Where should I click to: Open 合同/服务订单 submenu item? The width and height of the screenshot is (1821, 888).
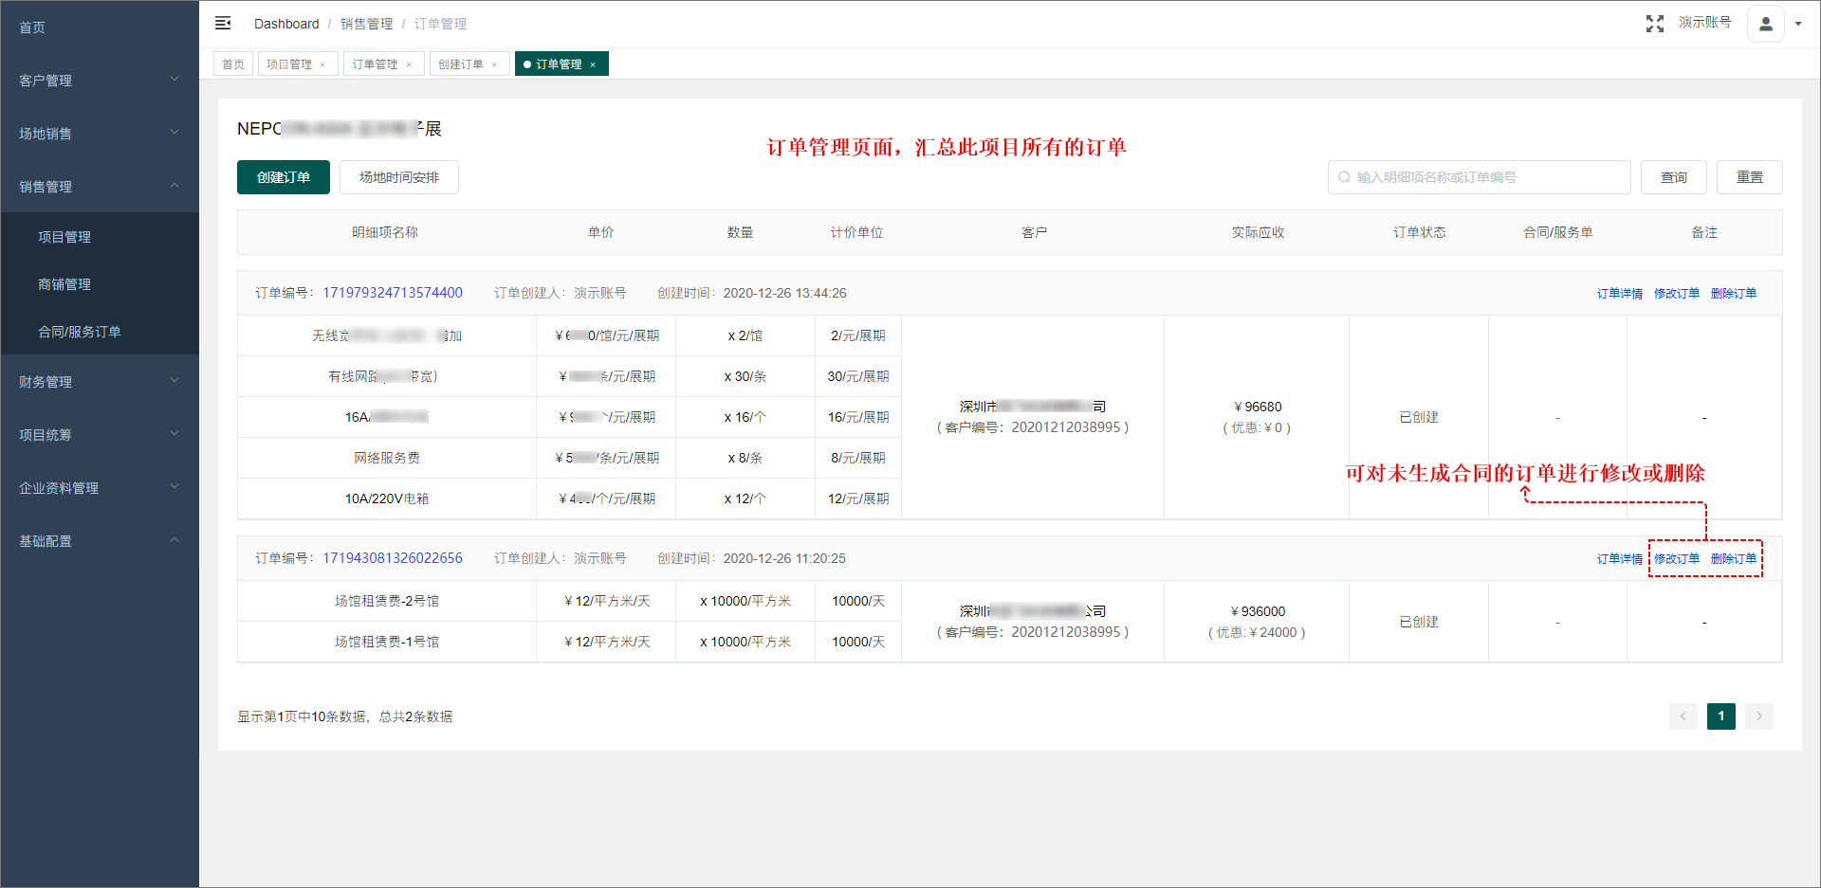tap(100, 332)
